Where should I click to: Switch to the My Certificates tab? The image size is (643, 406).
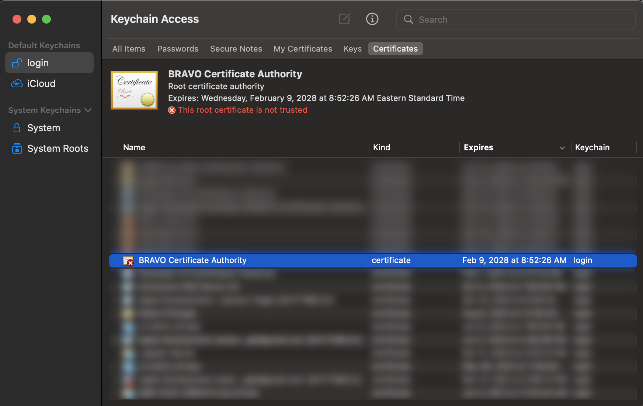tap(302, 48)
